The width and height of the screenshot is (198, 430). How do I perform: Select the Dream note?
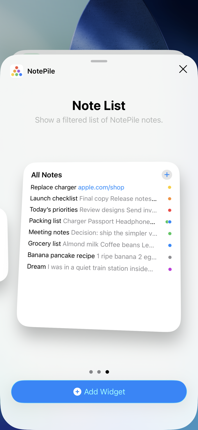pyautogui.click(x=99, y=268)
